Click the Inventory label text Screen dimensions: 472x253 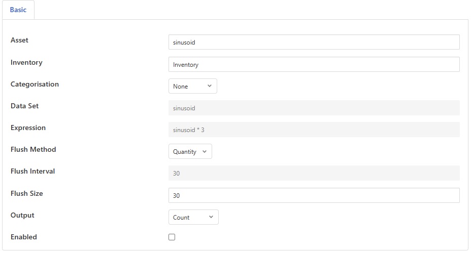click(x=26, y=63)
